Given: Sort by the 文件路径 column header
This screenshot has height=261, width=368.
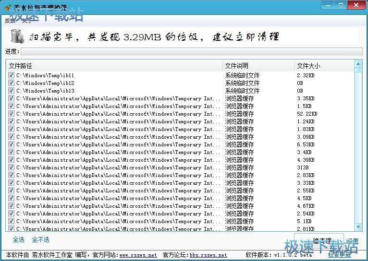Looking at the screenshot, I should [114, 66].
